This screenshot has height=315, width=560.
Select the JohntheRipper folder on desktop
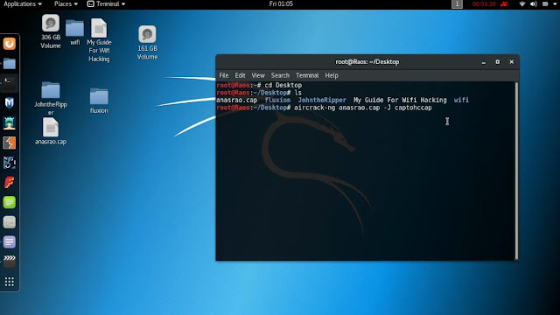pos(51,99)
